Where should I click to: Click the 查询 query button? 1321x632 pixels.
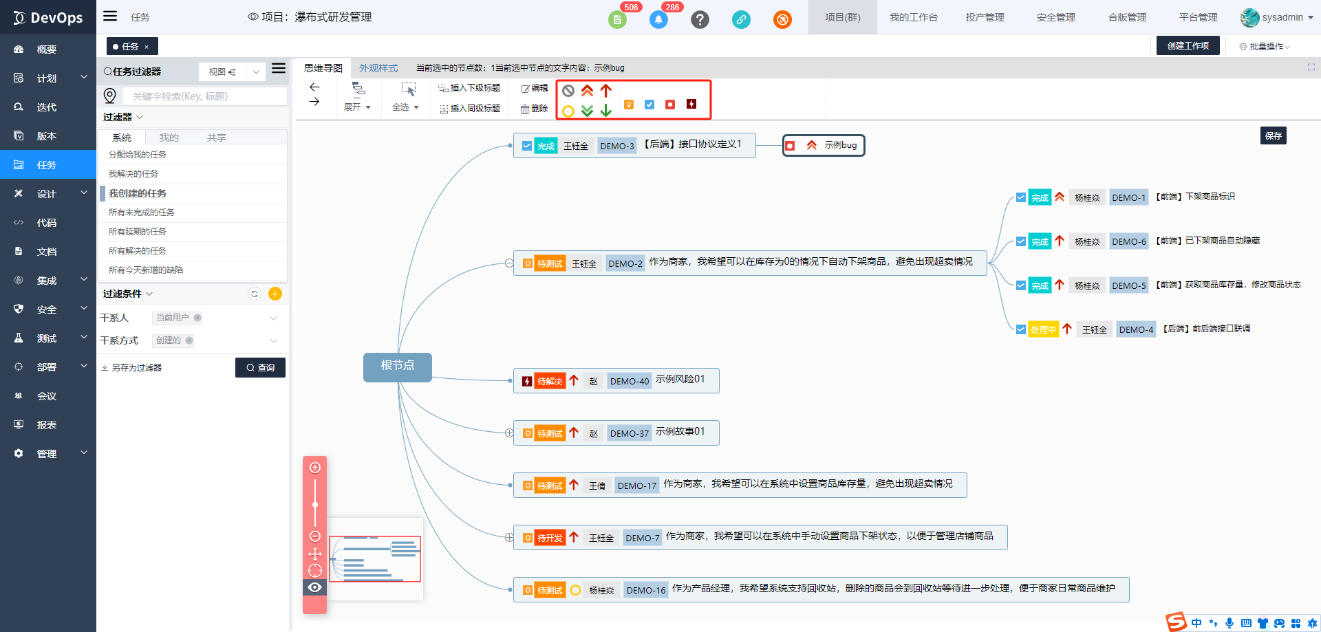coord(260,368)
